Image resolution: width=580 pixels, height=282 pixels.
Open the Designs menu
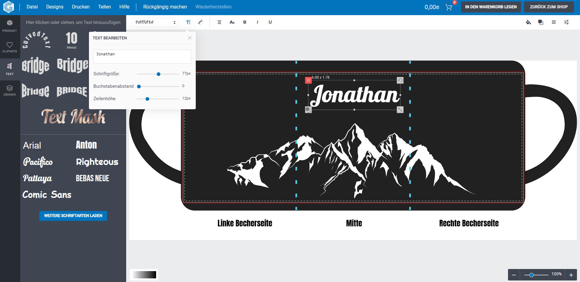tap(55, 7)
